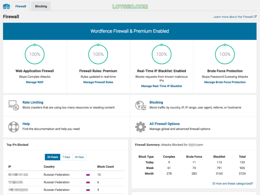Image resolution: width=260 pixels, height=195 pixels.
Task: Select the 30 Days time range
Action: pyautogui.click(x=79, y=157)
